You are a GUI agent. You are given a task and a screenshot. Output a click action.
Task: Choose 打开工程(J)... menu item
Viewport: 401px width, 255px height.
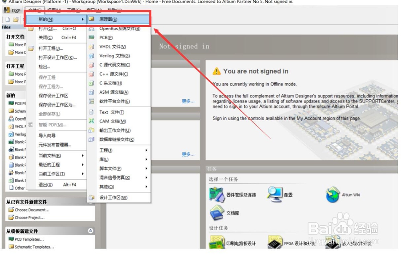pos(56,48)
